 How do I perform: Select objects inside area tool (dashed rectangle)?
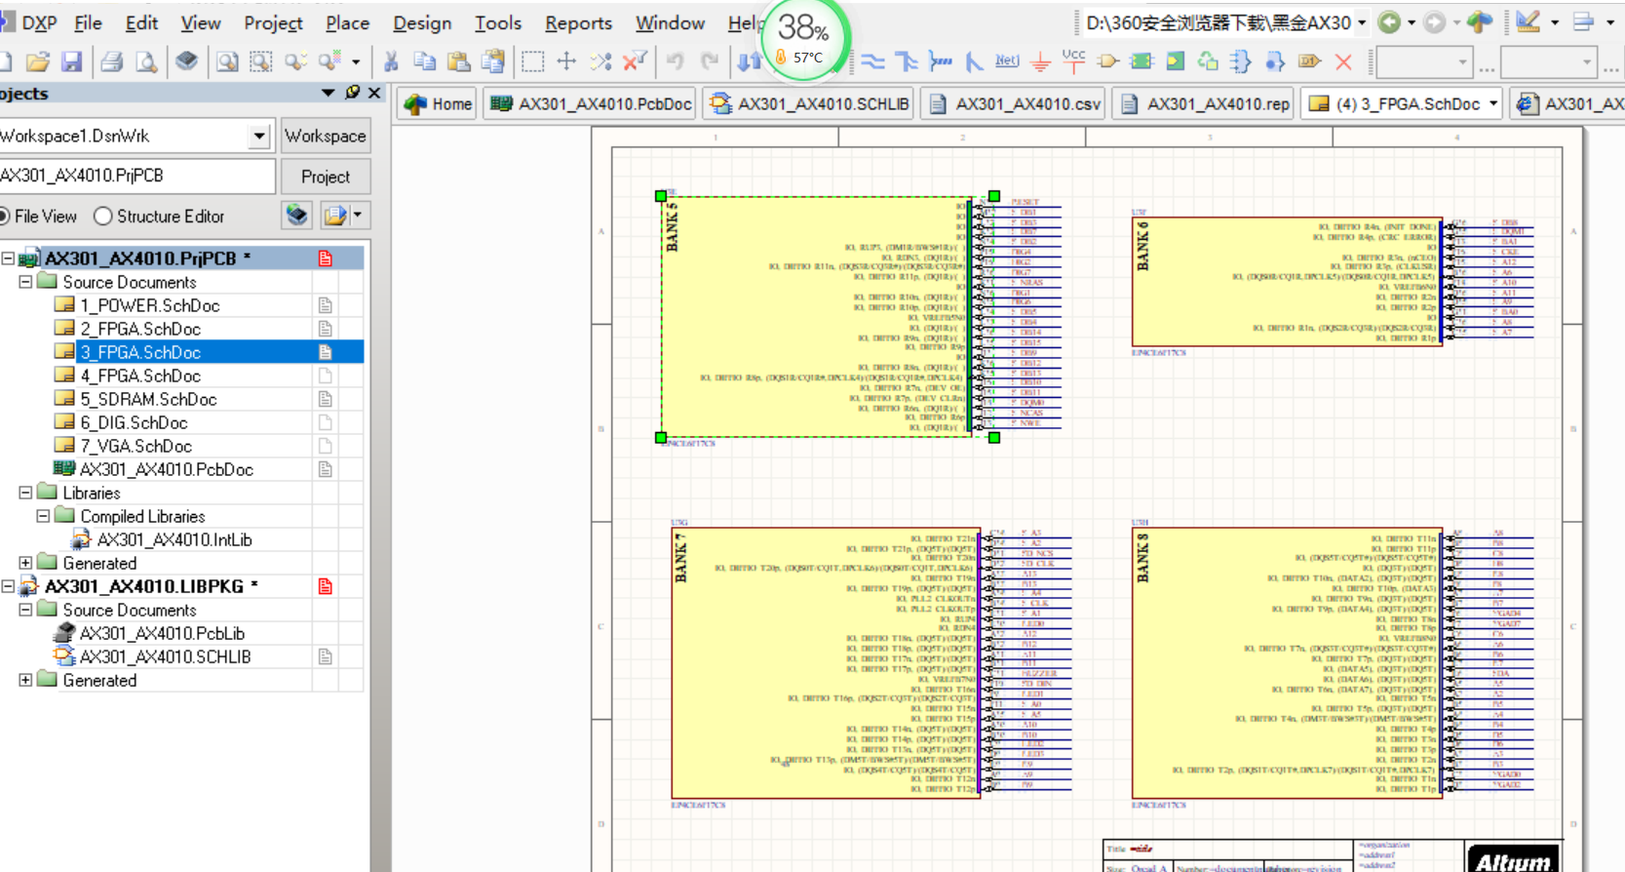532,62
